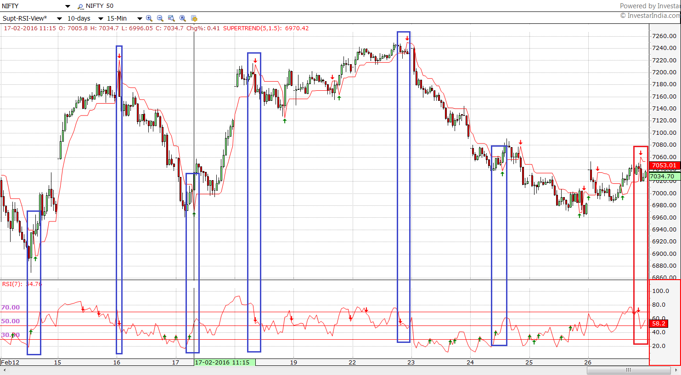The width and height of the screenshot is (681, 375).
Task: Click the 70.00 RSI level label
Action: click(11, 308)
